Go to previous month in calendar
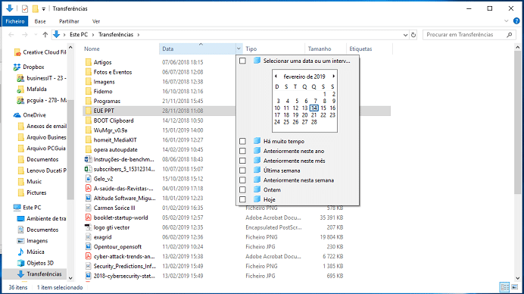The height and width of the screenshot is (294, 524). click(x=276, y=77)
